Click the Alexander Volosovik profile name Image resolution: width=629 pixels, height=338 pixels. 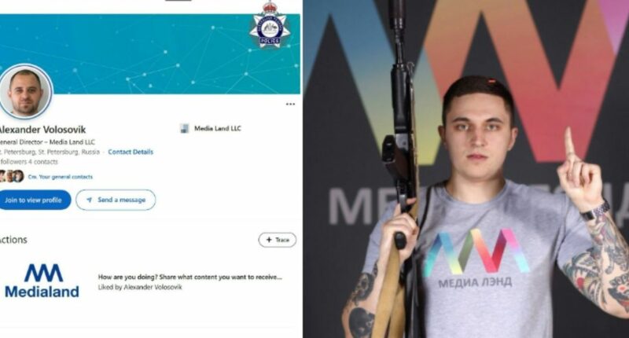pyautogui.click(x=42, y=130)
